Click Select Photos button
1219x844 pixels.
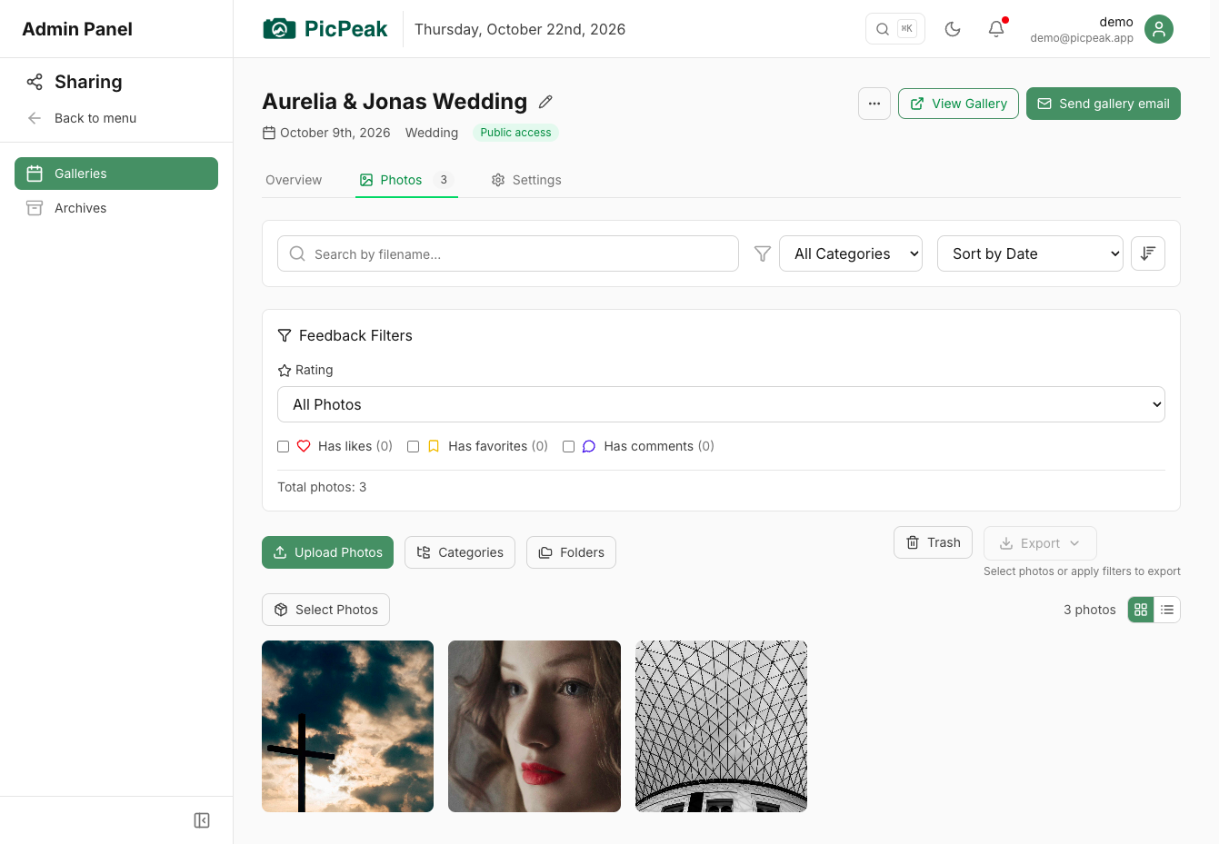(x=325, y=610)
